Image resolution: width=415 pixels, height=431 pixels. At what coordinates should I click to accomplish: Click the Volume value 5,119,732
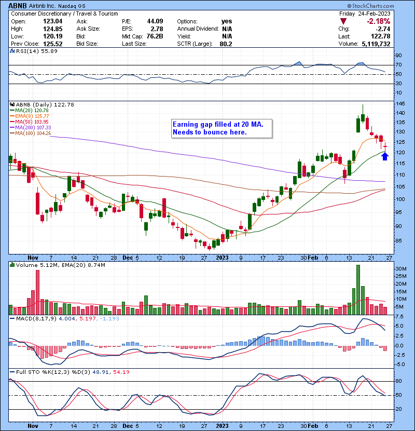(x=376, y=44)
